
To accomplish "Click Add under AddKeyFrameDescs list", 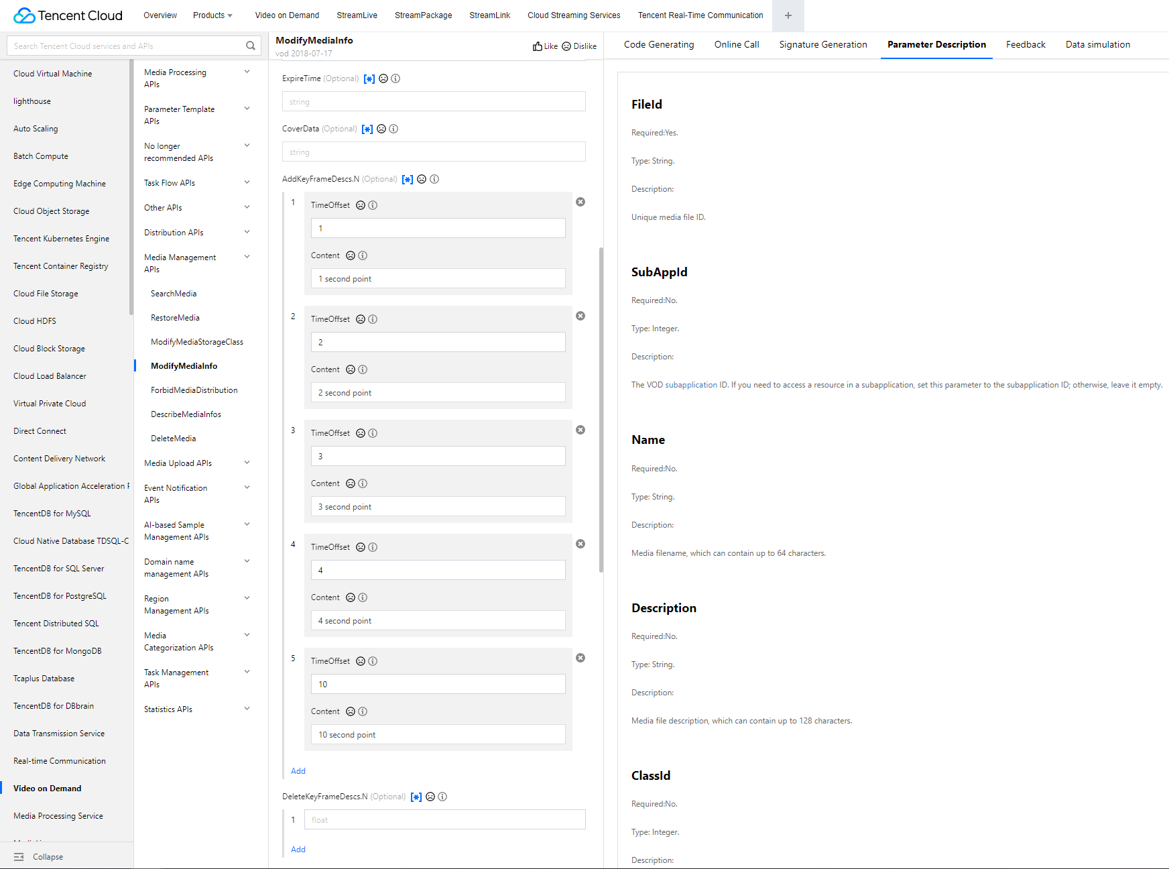I will click(298, 771).
